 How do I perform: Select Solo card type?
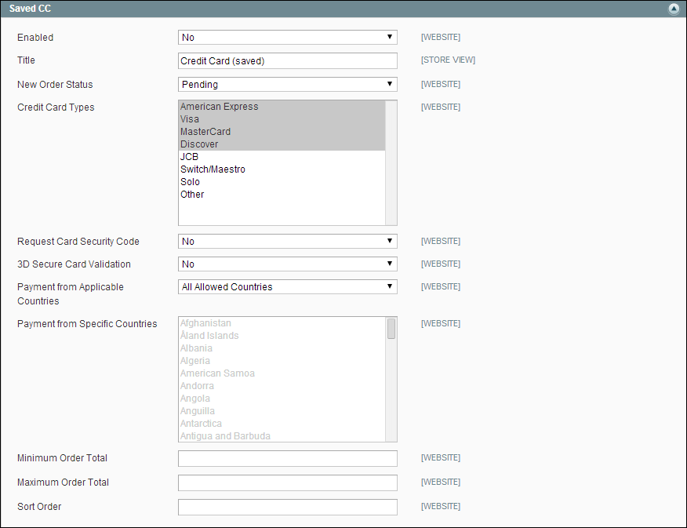[282, 182]
